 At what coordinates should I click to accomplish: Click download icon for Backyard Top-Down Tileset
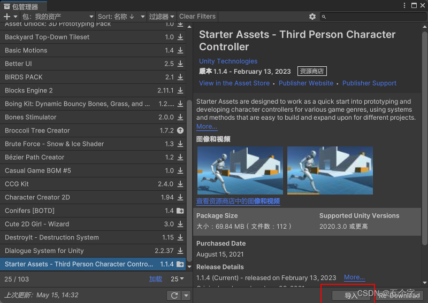click(180, 37)
